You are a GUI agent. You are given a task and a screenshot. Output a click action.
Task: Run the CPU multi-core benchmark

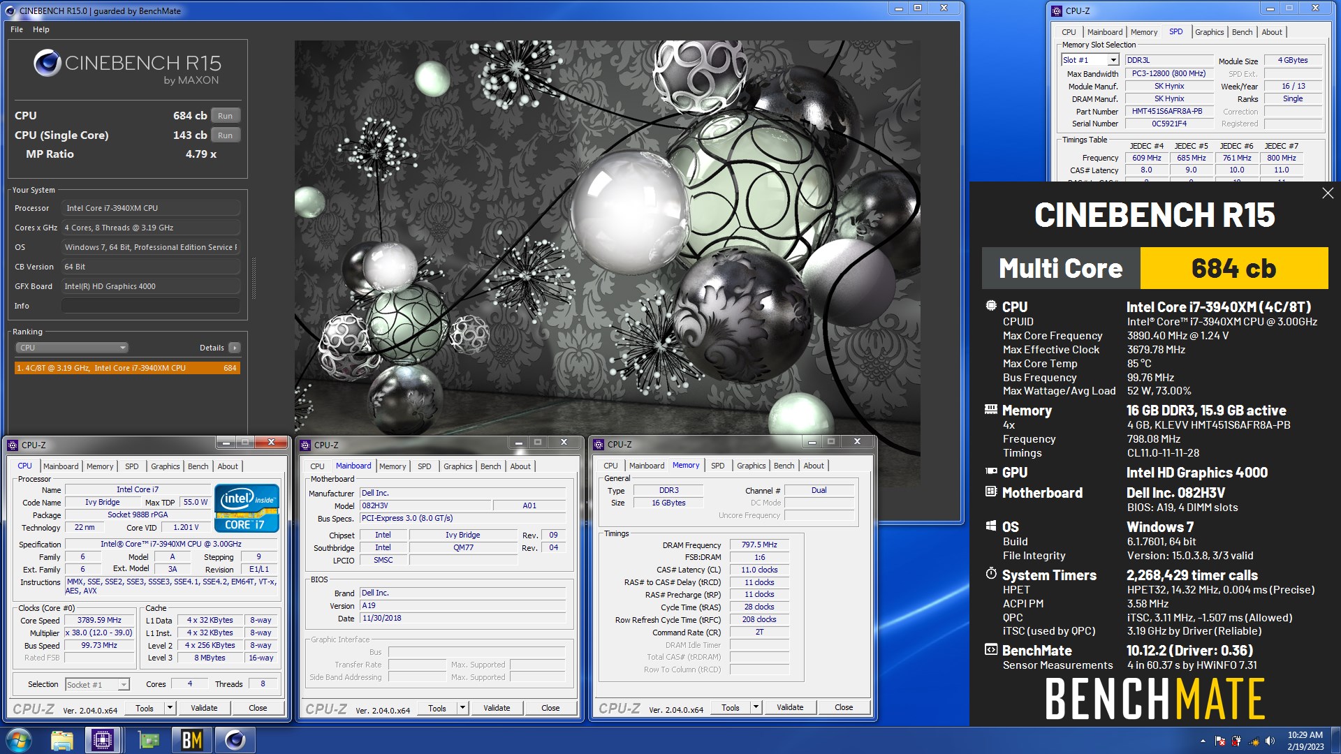(x=225, y=116)
